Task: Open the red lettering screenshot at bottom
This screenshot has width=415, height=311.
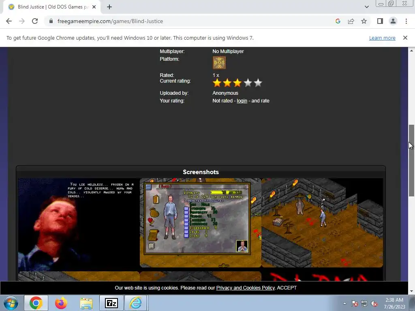Action: 322,276
